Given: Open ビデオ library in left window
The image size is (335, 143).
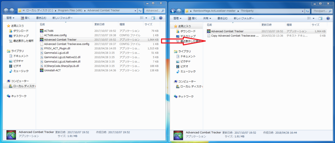Looking at the screenshot, I should pyautogui.click(x=16, y=66).
